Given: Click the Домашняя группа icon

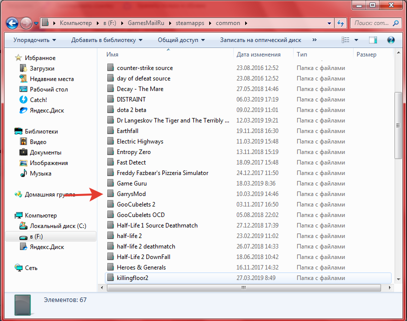Looking at the screenshot, I should click(18, 194).
